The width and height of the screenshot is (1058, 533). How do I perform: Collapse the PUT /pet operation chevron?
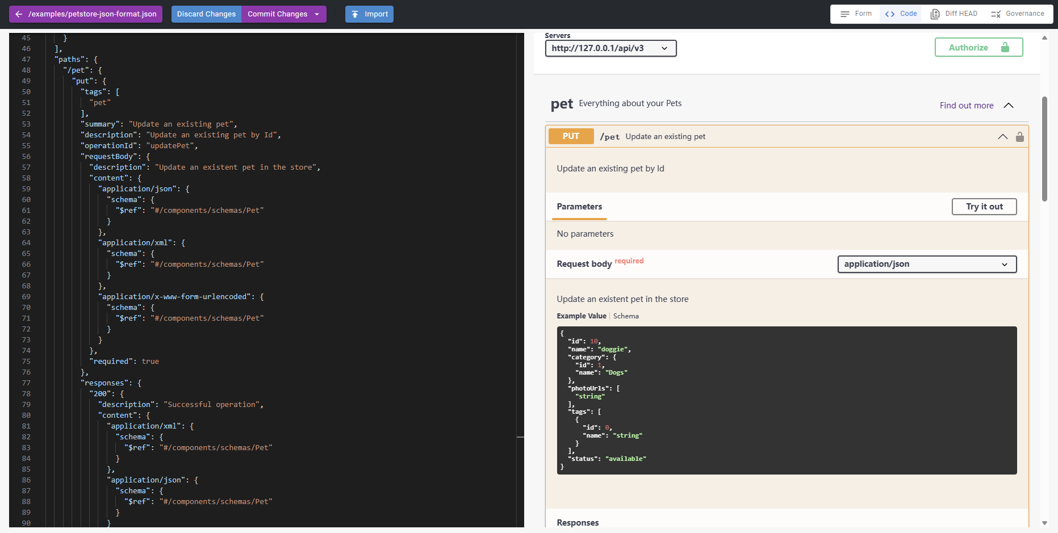click(1003, 137)
